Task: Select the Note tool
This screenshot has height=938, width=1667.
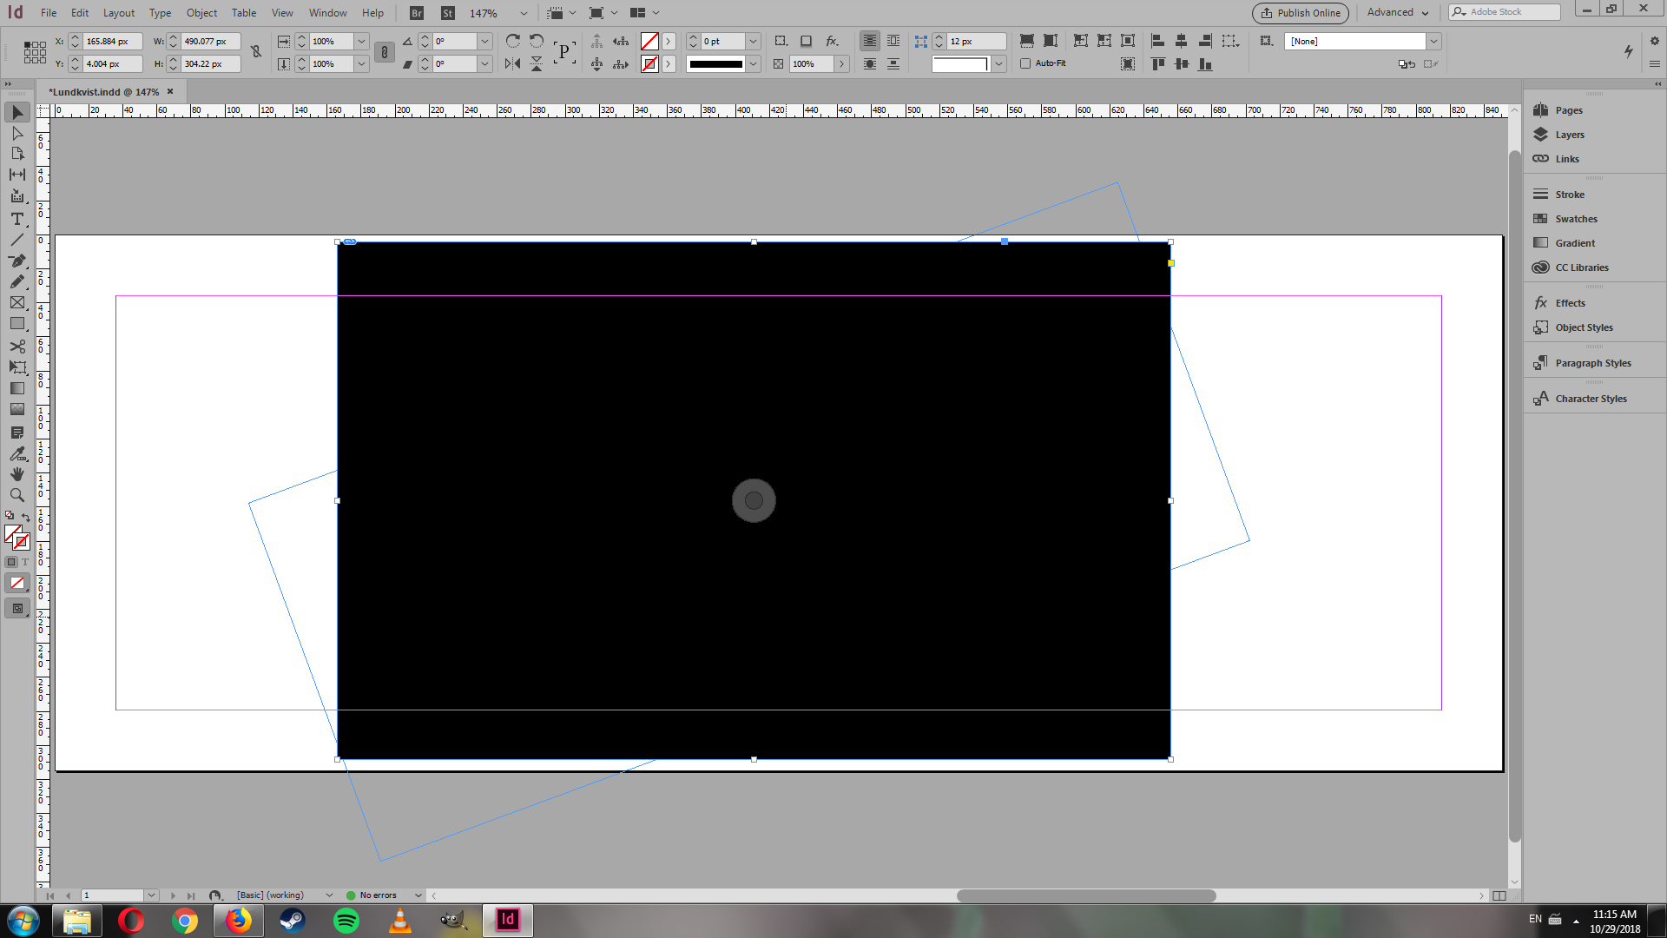Action: 17,433
